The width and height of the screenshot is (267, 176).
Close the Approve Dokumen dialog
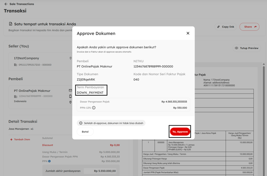pyautogui.click(x=188, y=33)
